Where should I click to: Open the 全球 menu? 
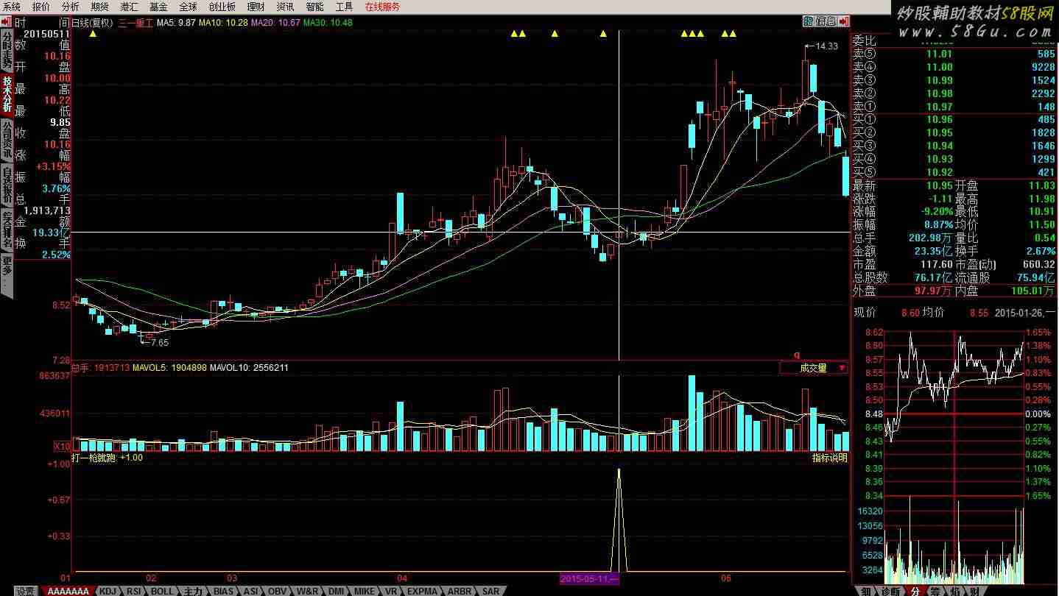188,7
